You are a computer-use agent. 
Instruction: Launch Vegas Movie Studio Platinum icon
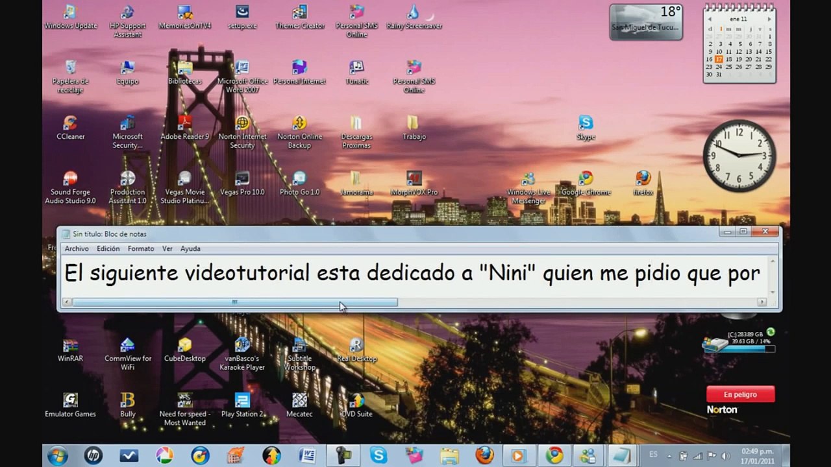pos(185,188)
